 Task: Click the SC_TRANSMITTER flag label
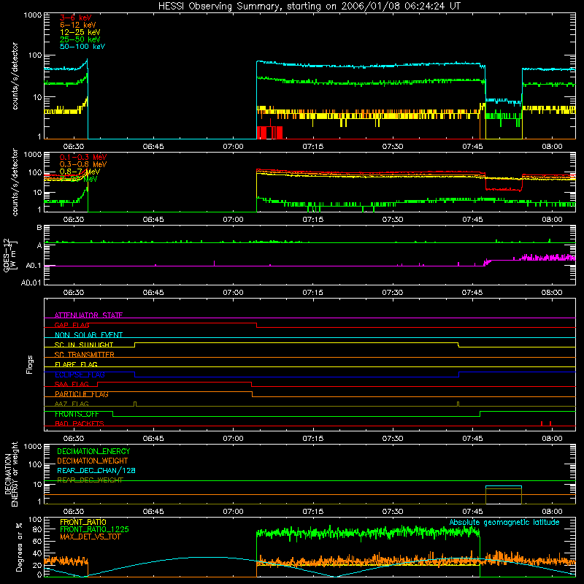[85, 355]
